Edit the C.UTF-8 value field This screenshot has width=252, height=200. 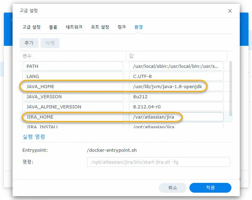point(176,76)
